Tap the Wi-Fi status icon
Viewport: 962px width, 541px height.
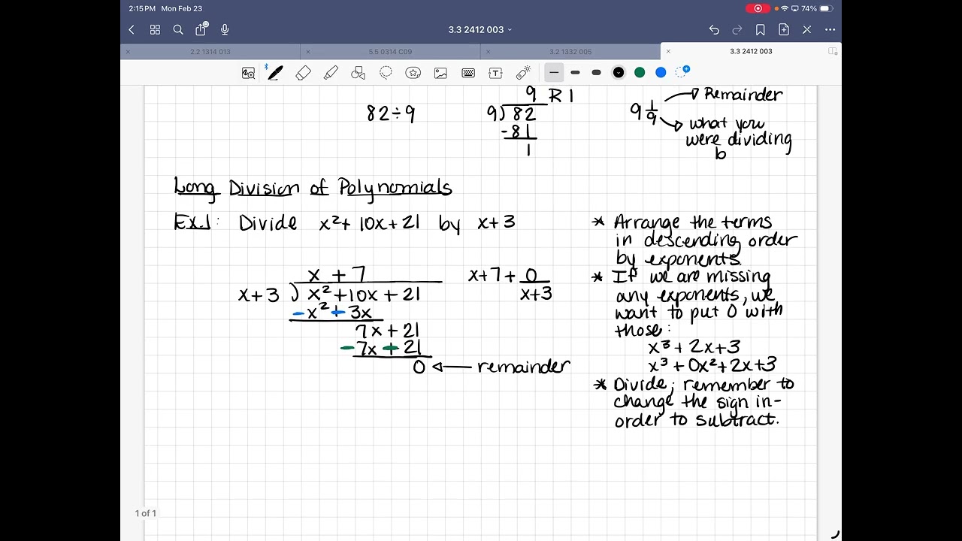[x=785, y=8]
